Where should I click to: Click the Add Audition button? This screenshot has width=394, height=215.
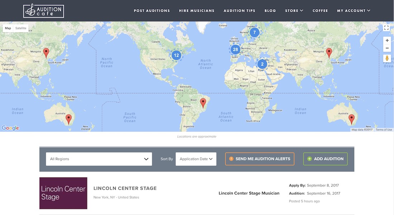[x=325, y=159]
